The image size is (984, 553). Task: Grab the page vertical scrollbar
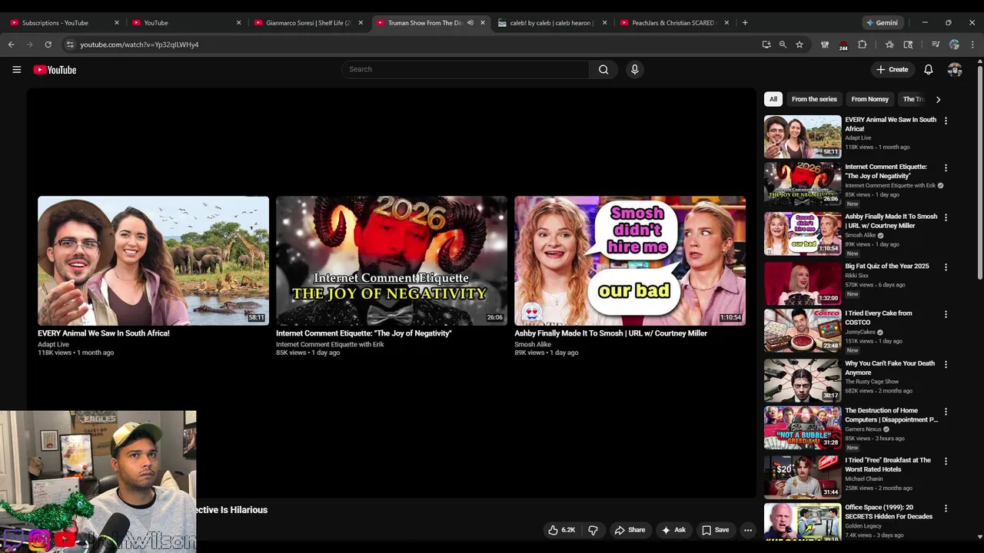[x=979, y=173]
